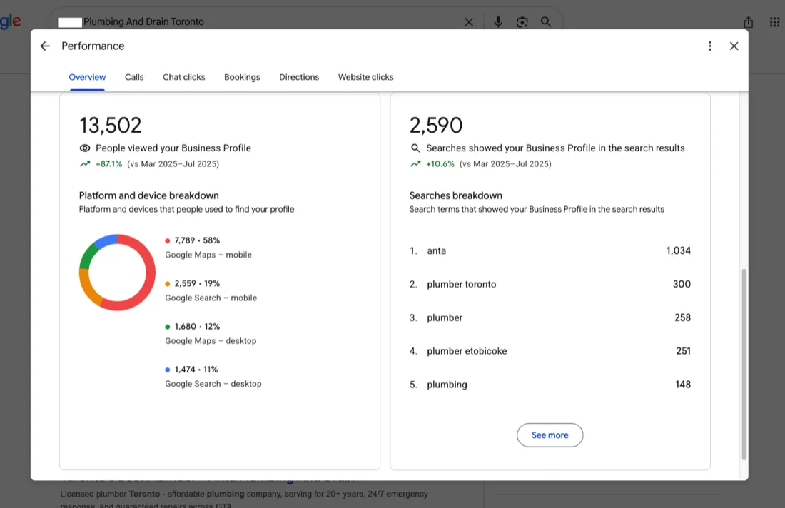
Task: Click the 'anta' search term row
Action: [549, 250]
